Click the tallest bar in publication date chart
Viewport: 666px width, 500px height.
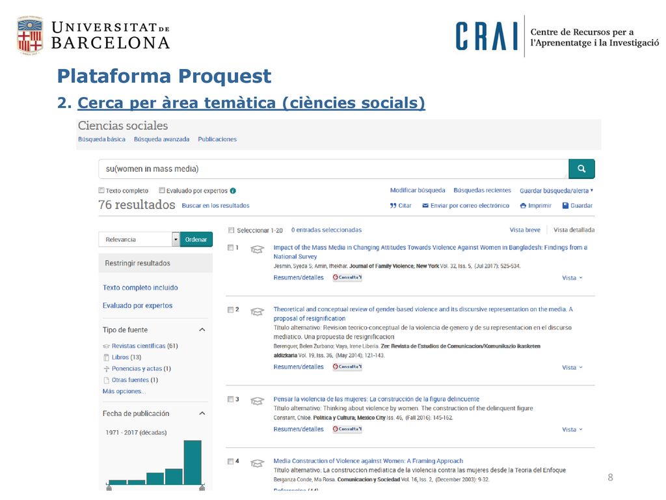193,462
